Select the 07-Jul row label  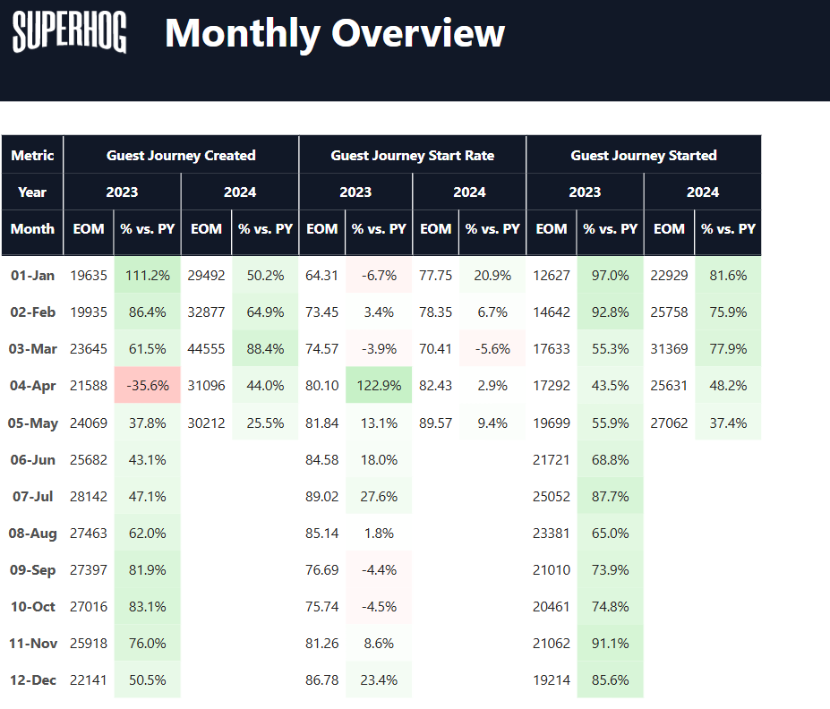33,496
